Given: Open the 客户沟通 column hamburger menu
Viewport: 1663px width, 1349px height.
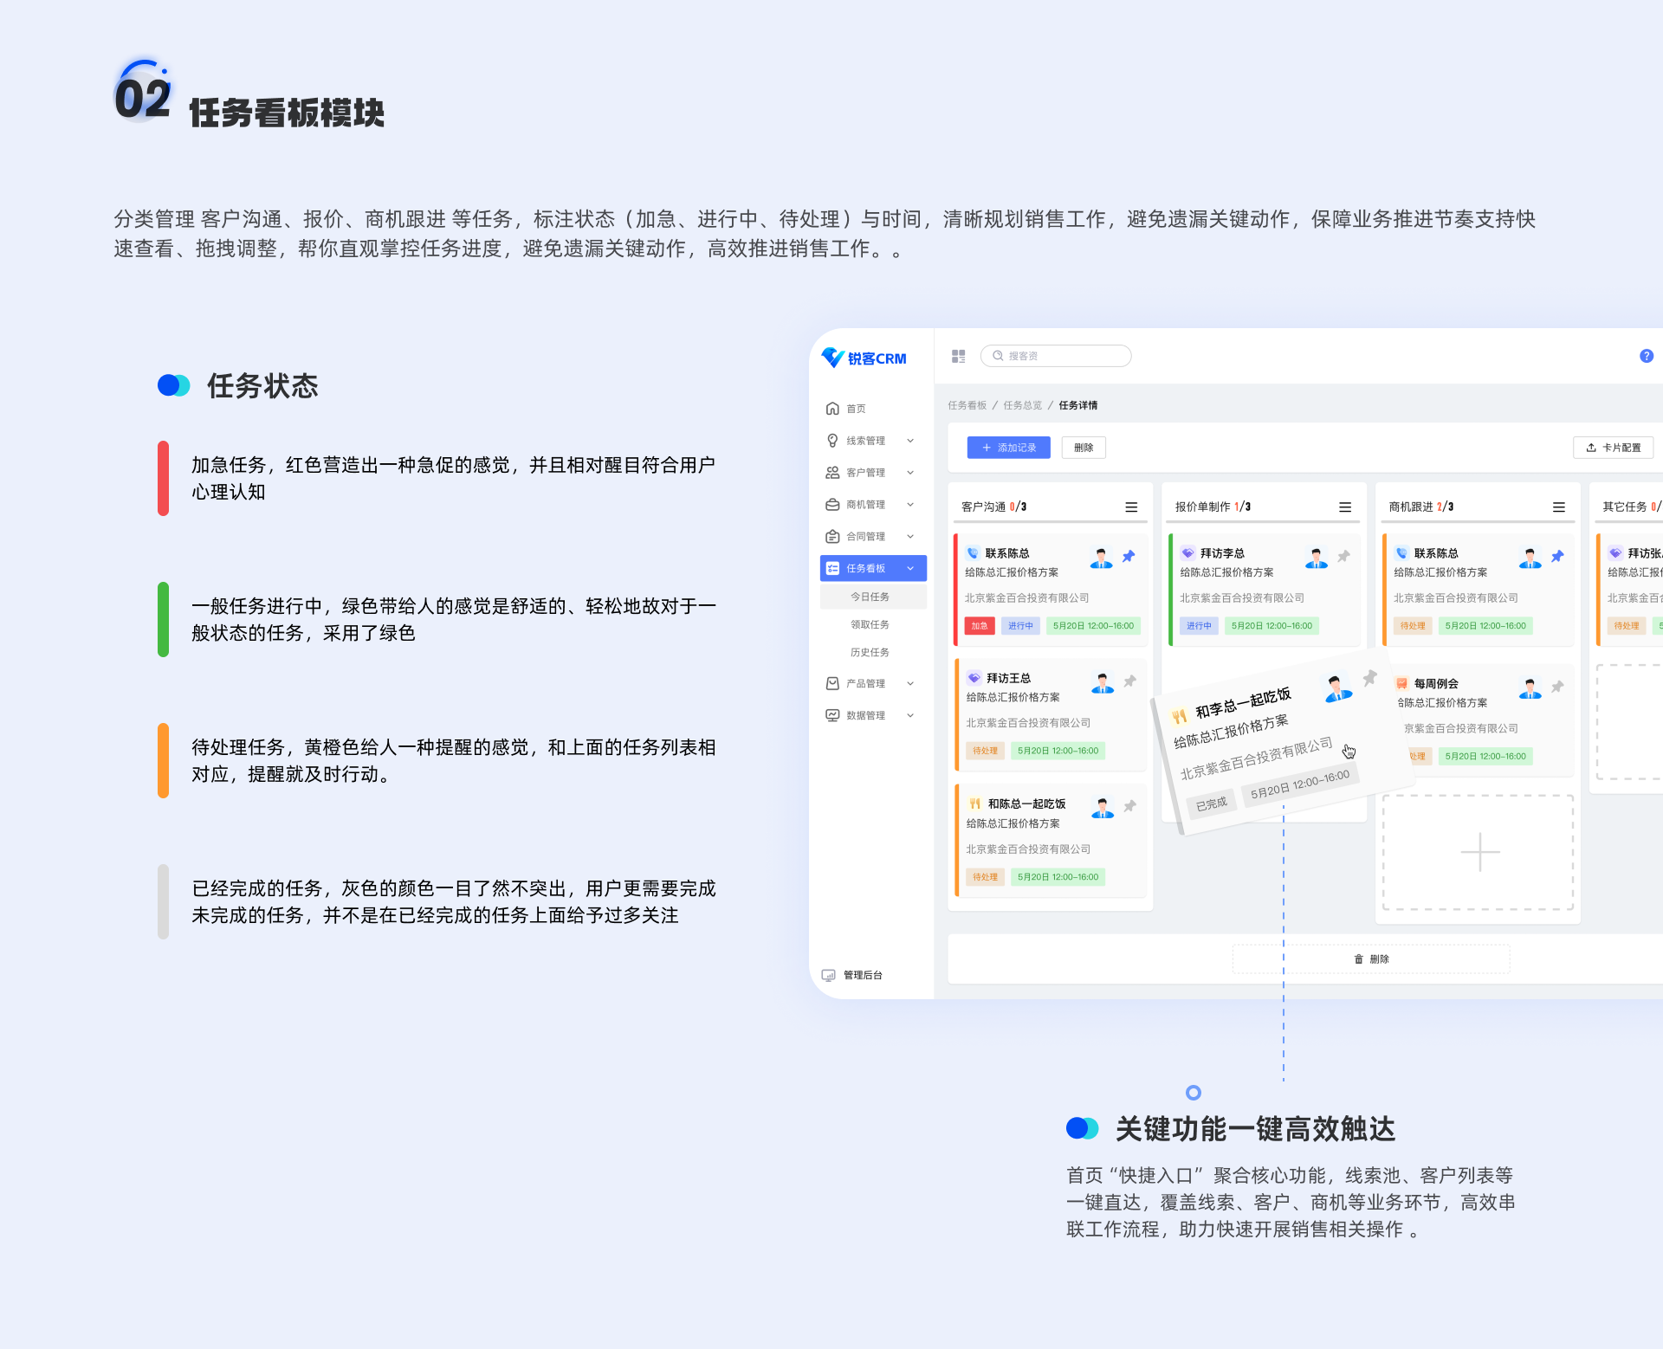Looking at the screenshot, I should 1130,507.
